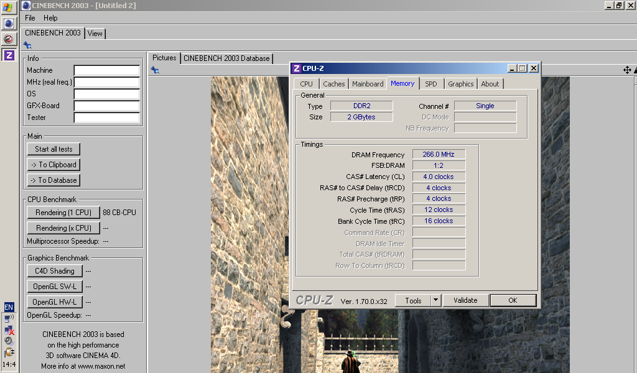Select the Pictures tab
The image size is (637, 373).
(164, 58)
